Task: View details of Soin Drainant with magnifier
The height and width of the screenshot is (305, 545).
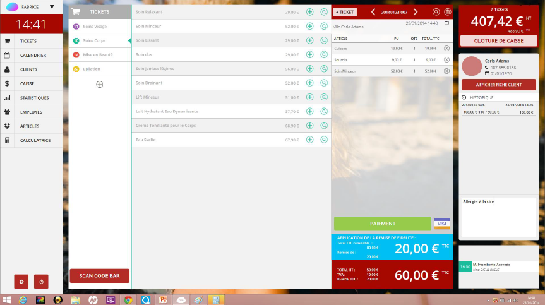Action: pyautogui.click(x=324, y=83)
